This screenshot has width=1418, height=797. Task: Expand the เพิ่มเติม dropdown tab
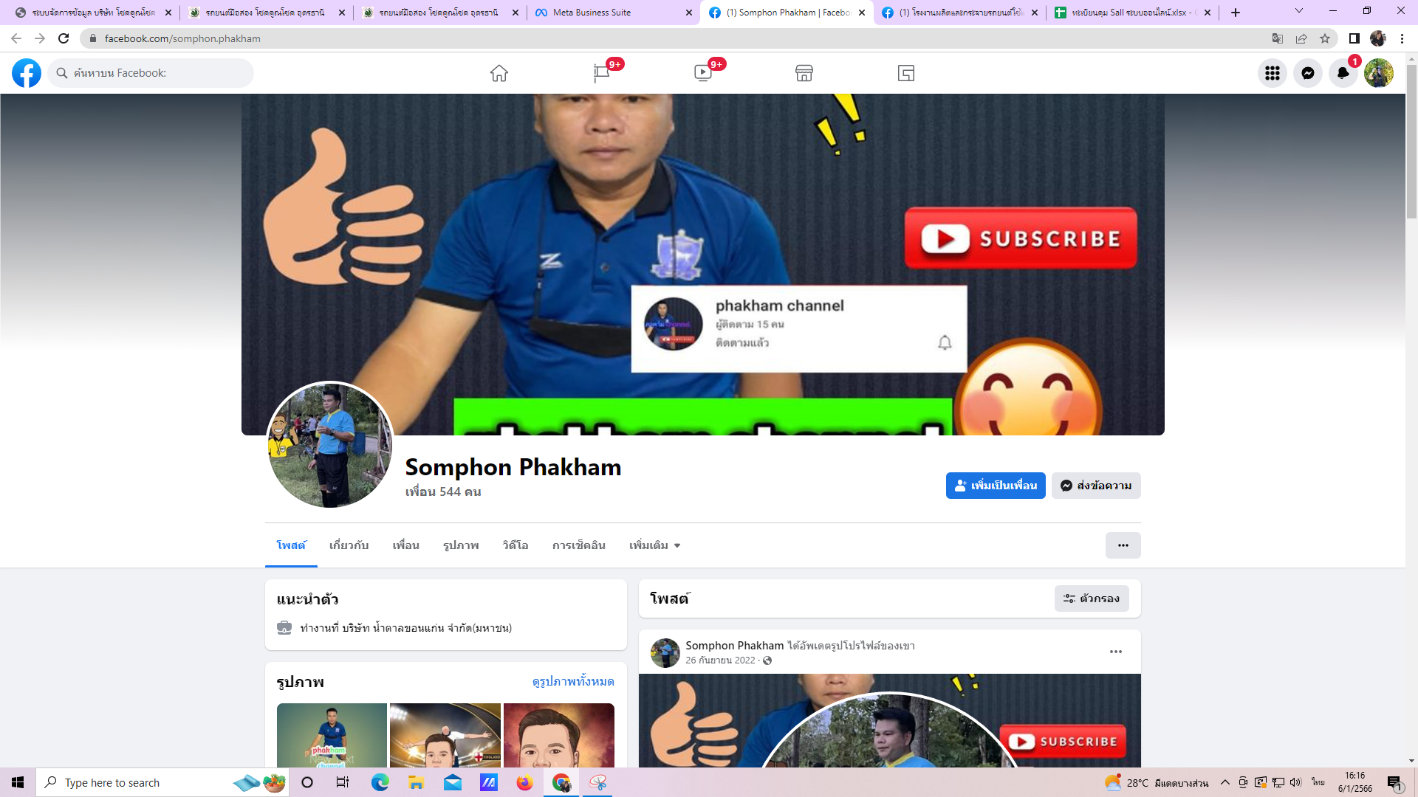[x=654, y=545]
